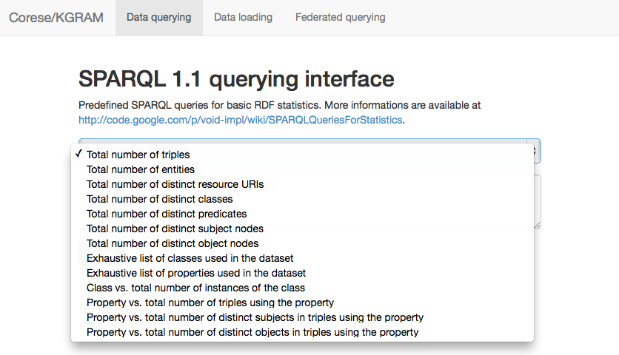Image resolution: width=619 pixels, height=355 pixels.
Task: Switch to the Data loading tab
Action: pyautogui.click(x=243, y=18)
